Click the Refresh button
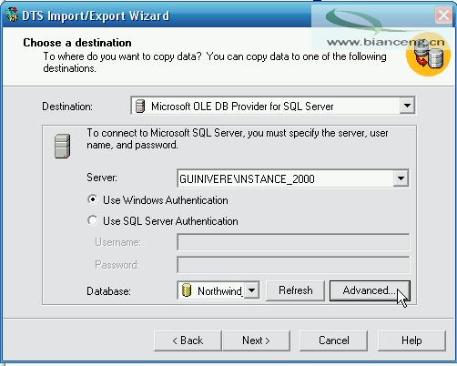 pyautogui.click(x=295, y=290)
